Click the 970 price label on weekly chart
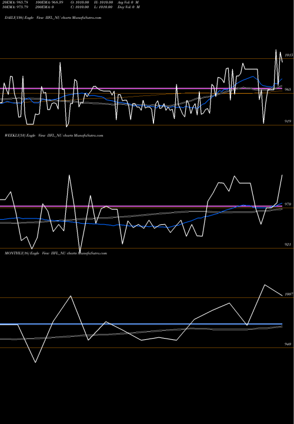The height and width of the screenshot is (424, 294). tap(288, 204)
